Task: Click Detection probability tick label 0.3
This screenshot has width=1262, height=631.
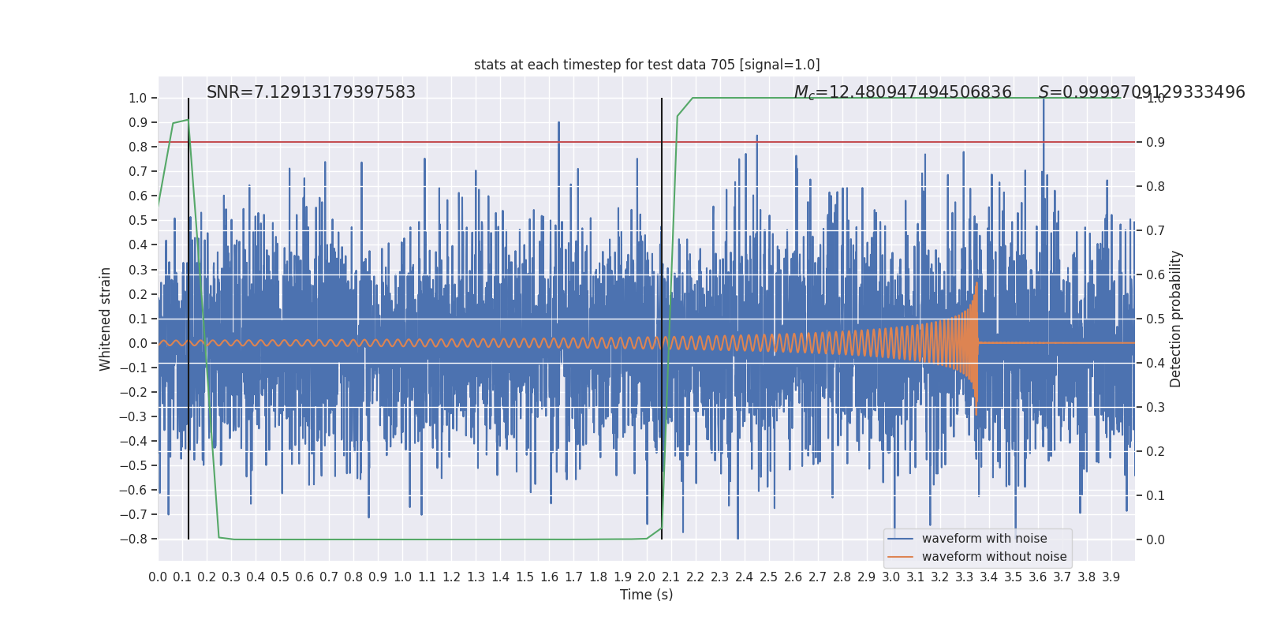Action: coord(1156,408)
